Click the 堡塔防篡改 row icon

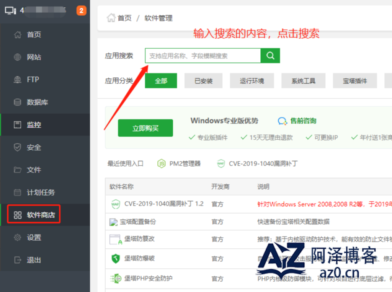(x=116, y=240)
